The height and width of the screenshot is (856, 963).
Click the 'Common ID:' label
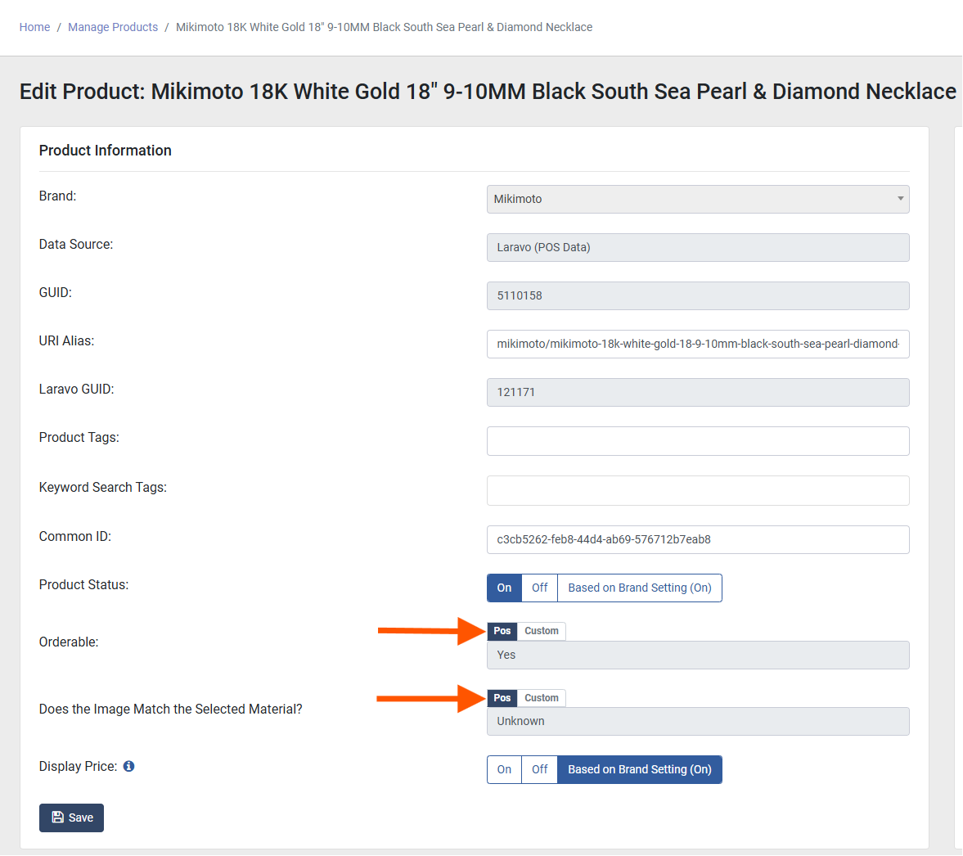click(x=75, y=537)
